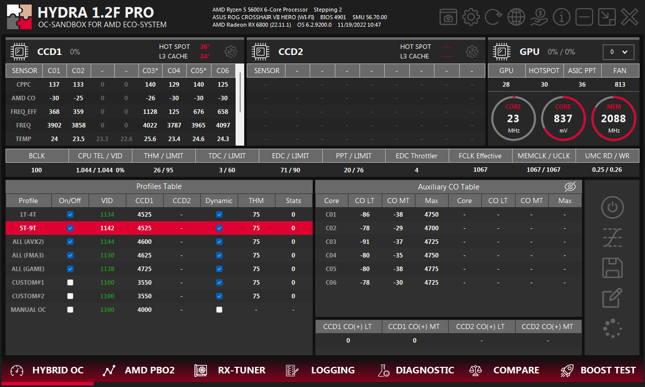Enable Dynamic checkbox for MANUAL OC
The height and width of the screenshot is (387, 645).
click(x=219, y=309)
